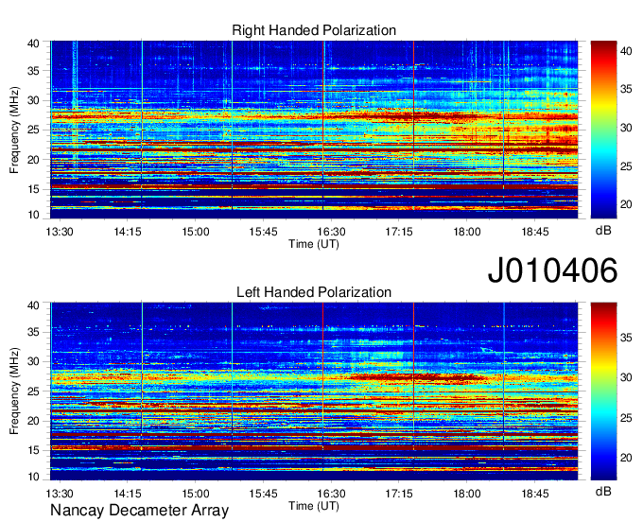The image size is (643, 522).
Task: Click the 14:15 time tick of Left Handed plot
Action: pos(128,494)
